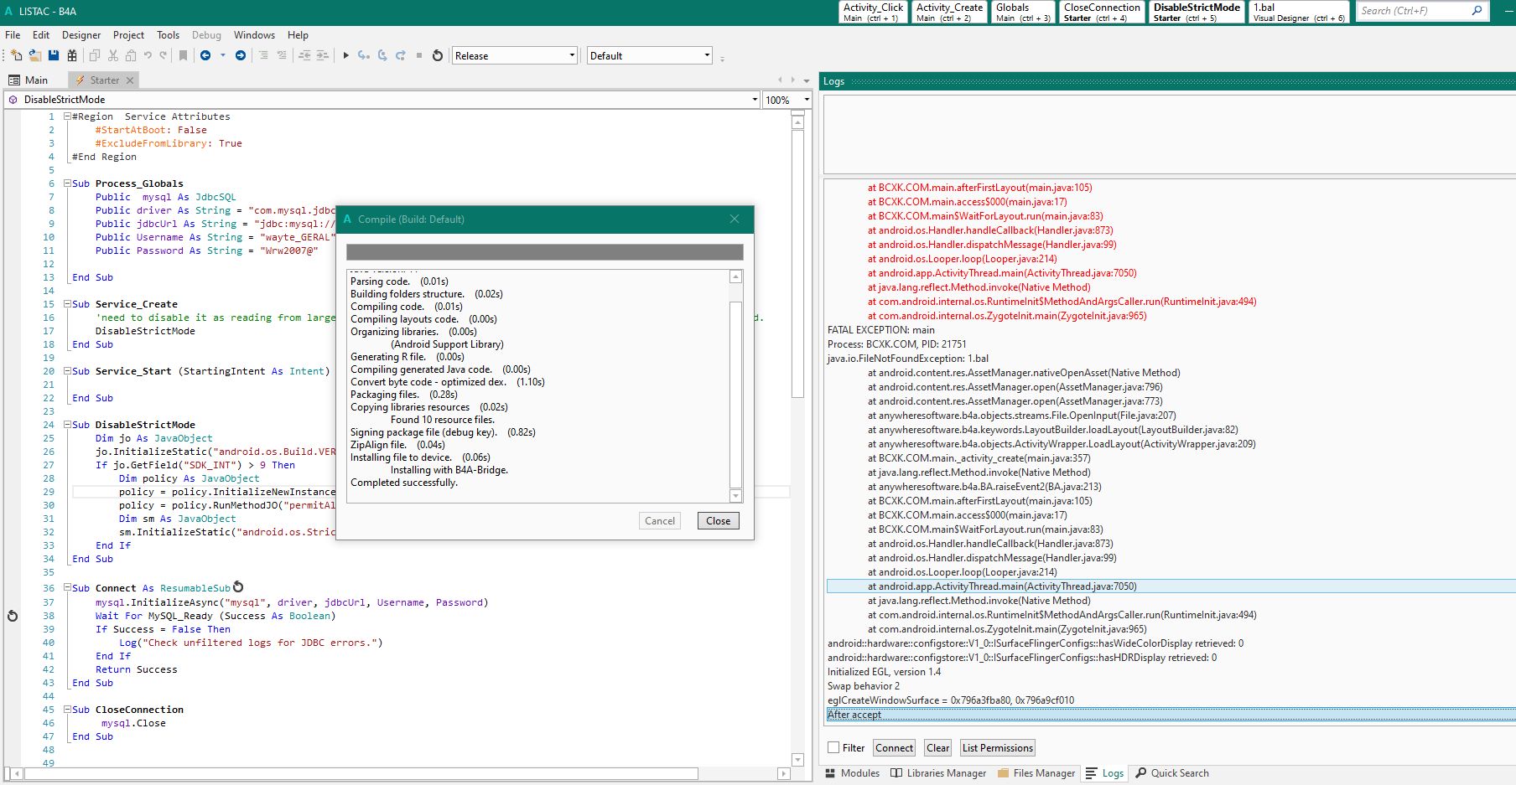Click the compile progress bar
The image size is (1516, 785).
pos(544,252)
